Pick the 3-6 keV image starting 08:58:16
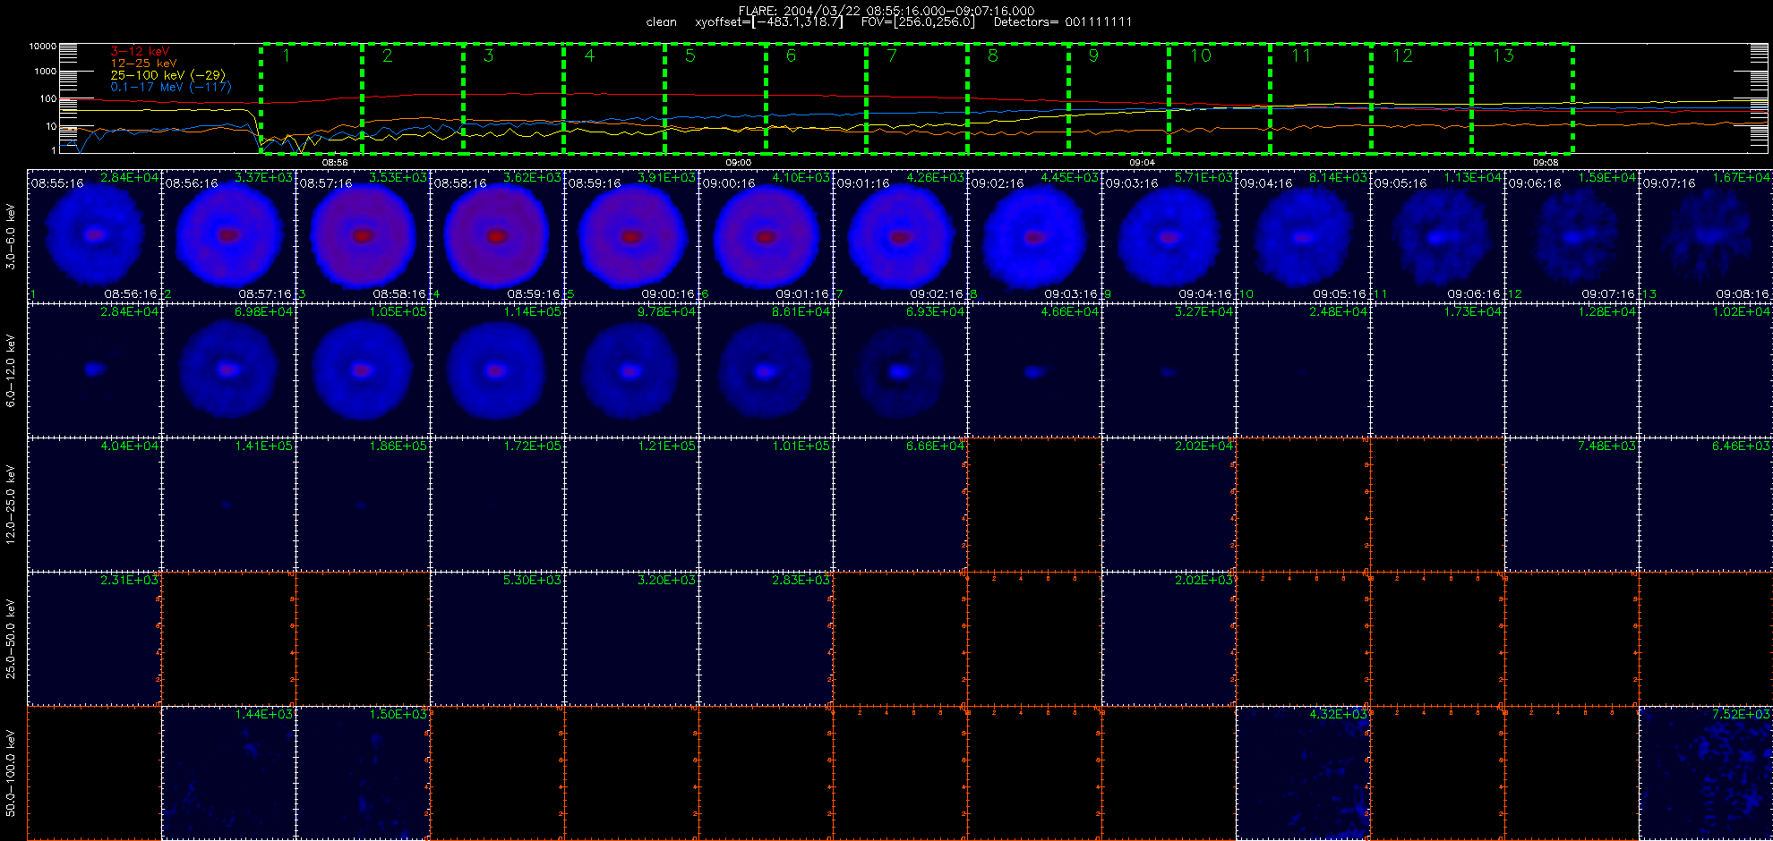Image resolution: width=1773 pixels, height=841 pixels. (x=497, y=236)
